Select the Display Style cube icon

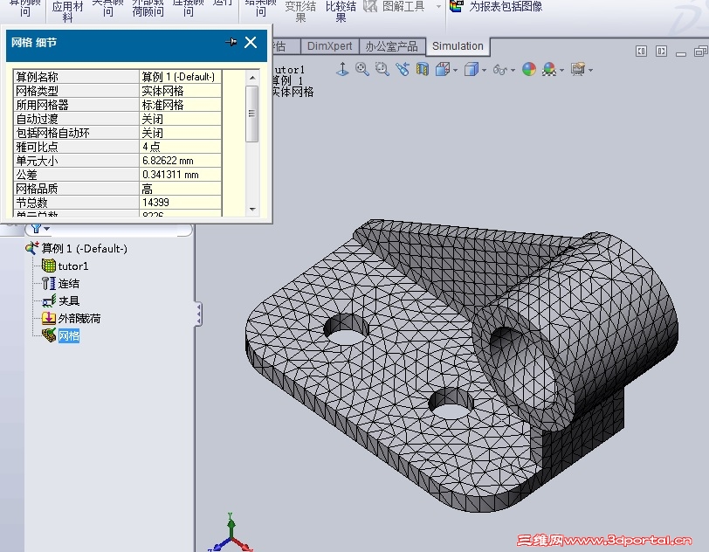pos(472,69)
